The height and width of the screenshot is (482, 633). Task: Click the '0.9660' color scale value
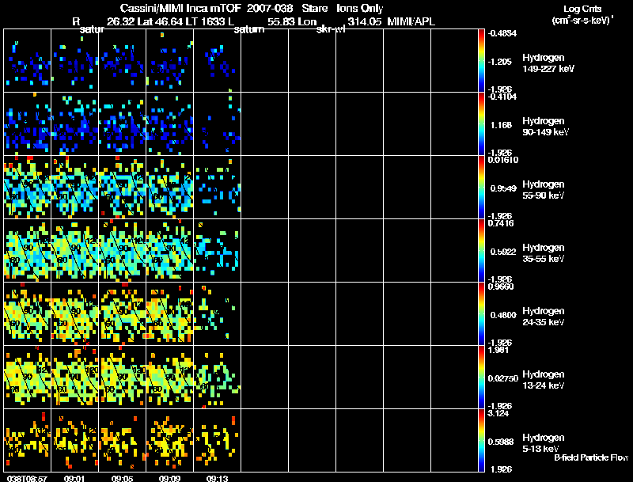(x=501, y=287)
